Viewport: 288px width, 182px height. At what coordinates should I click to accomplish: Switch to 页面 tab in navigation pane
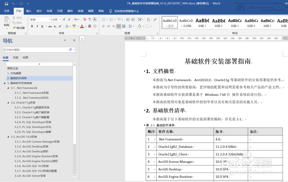[x=16, y=58]
